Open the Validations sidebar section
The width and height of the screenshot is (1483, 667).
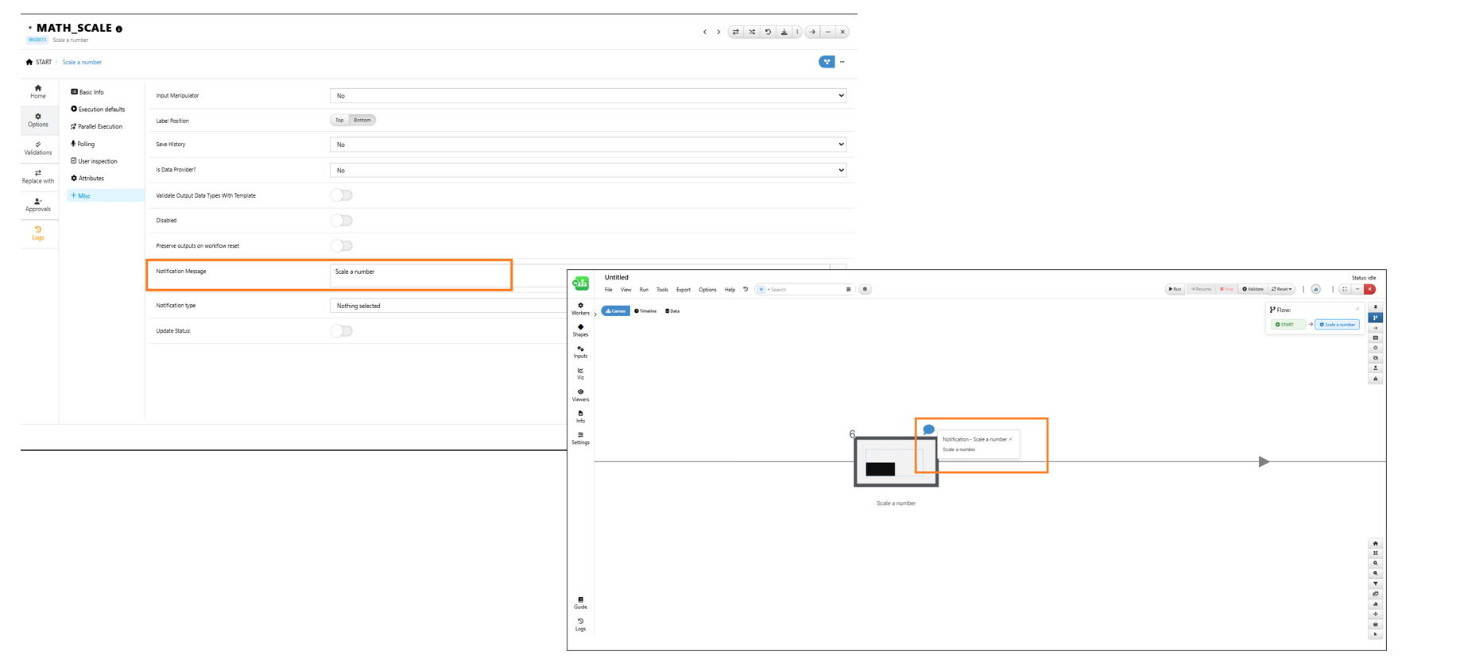click(37, 148)
